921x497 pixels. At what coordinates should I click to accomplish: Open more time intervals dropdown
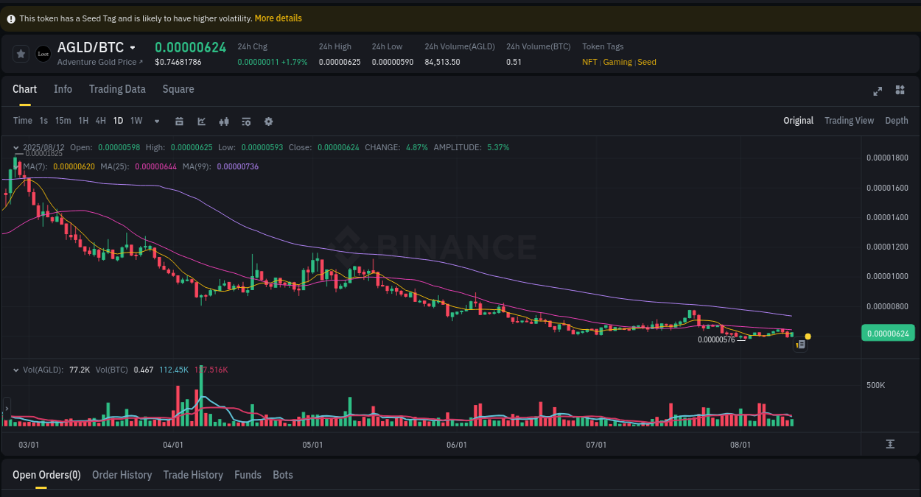pyautogui.click(x=156, y=121)
